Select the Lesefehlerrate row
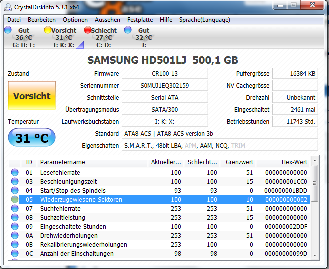Screen dimensions: 329x269 [159, 172]
